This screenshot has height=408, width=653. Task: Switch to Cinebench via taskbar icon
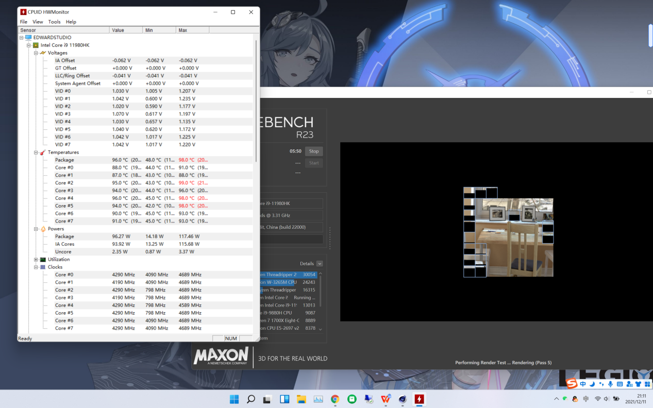pyautogui.click(x=403, y=399)
